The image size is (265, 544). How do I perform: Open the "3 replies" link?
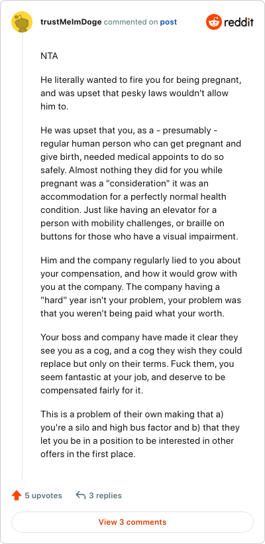point(105,496)
